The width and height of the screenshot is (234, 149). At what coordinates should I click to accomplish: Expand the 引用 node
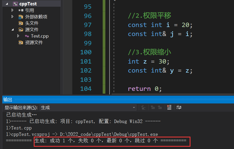coord(12,10)
